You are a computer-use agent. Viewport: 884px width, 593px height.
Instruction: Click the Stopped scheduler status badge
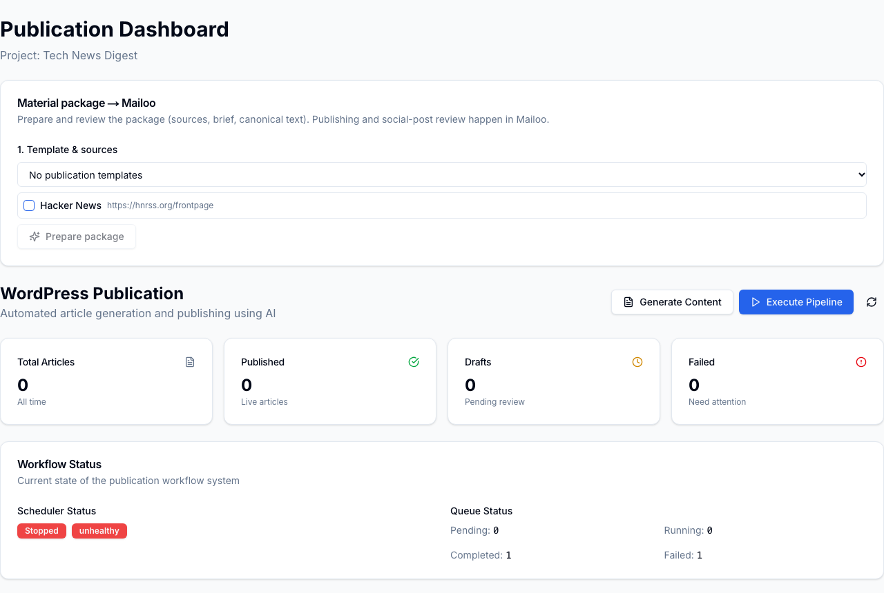pos(41,531)
